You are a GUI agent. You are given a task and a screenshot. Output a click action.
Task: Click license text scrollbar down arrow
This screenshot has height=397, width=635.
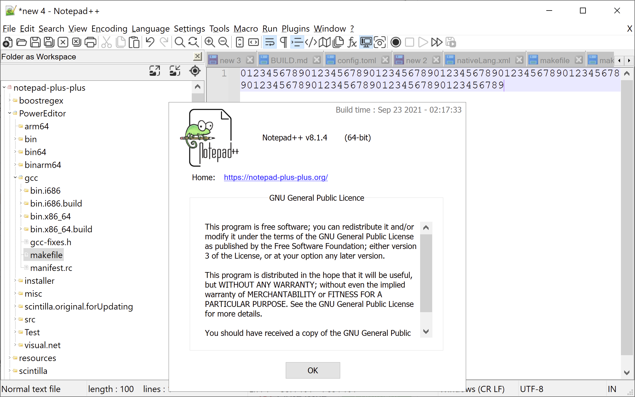click(426, 331)
